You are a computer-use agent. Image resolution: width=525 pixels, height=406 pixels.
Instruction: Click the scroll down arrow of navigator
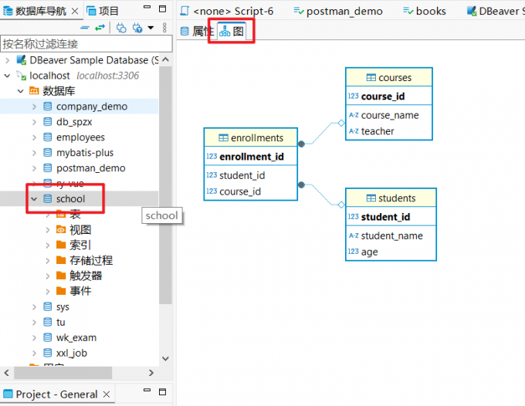(x=165, y=358)
